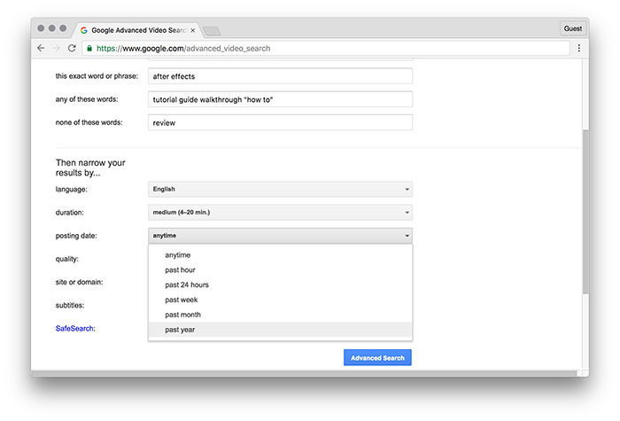
Task: Close the Google Advanced Video Search tab
Action: click(x=193, y=29)
